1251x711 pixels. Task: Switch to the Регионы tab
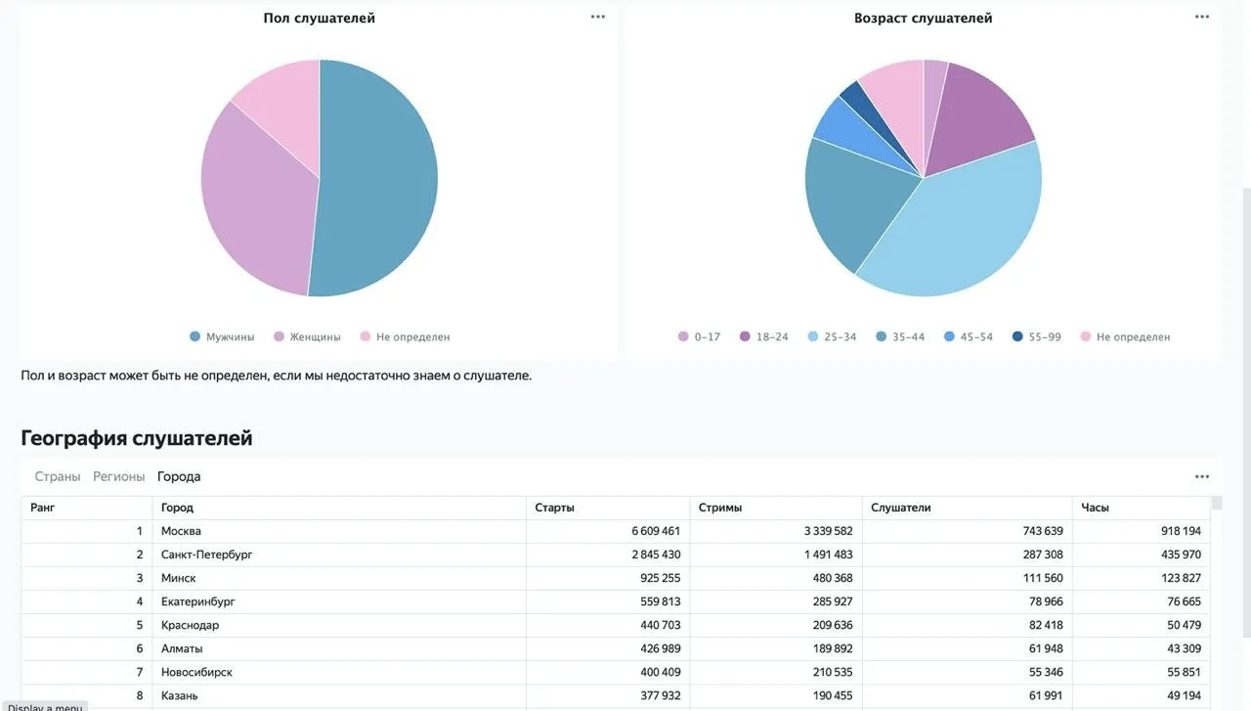click(119, 477)
